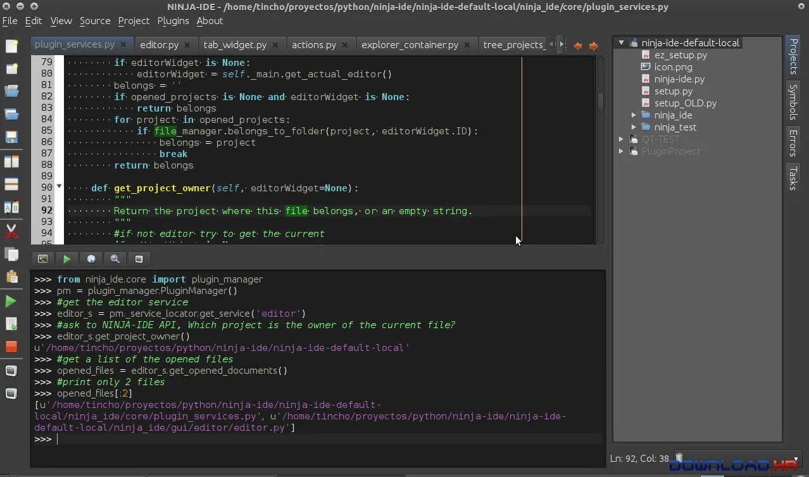Open the Edit menu
This screenshot has width=809, height=477.
[34, 21]
